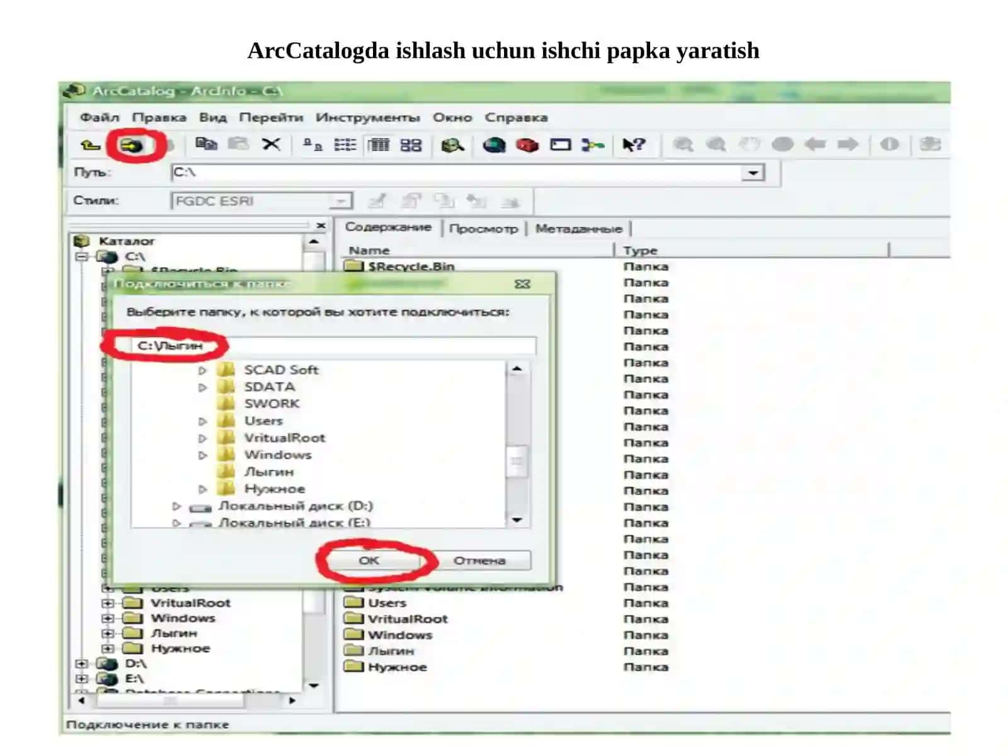Screen dimensions: 1008x756
Task: Click the greyed Identify info icon
Action: (x=890, y=145)
